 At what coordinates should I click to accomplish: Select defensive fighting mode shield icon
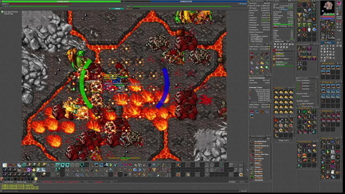pos(337,27)
